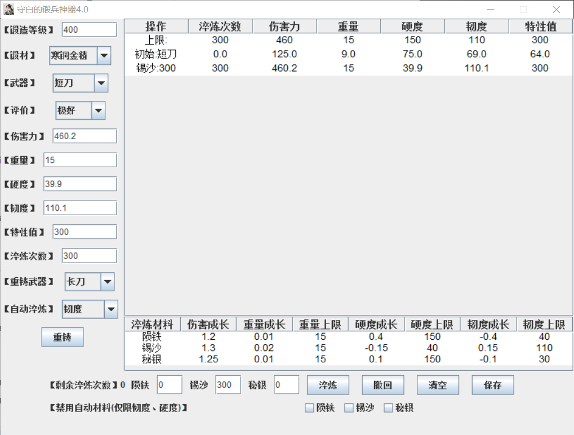Click the 锻造等级 input field

point(90,30)
